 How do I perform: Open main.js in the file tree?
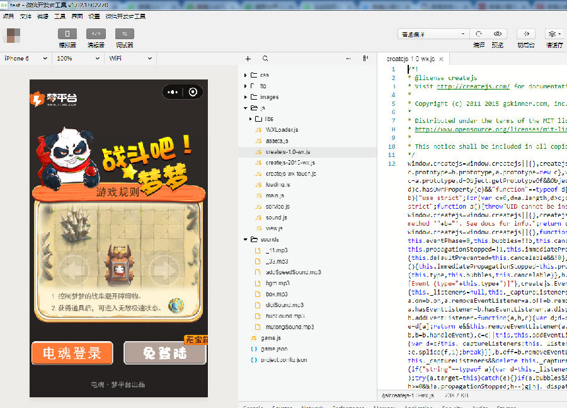275,195
